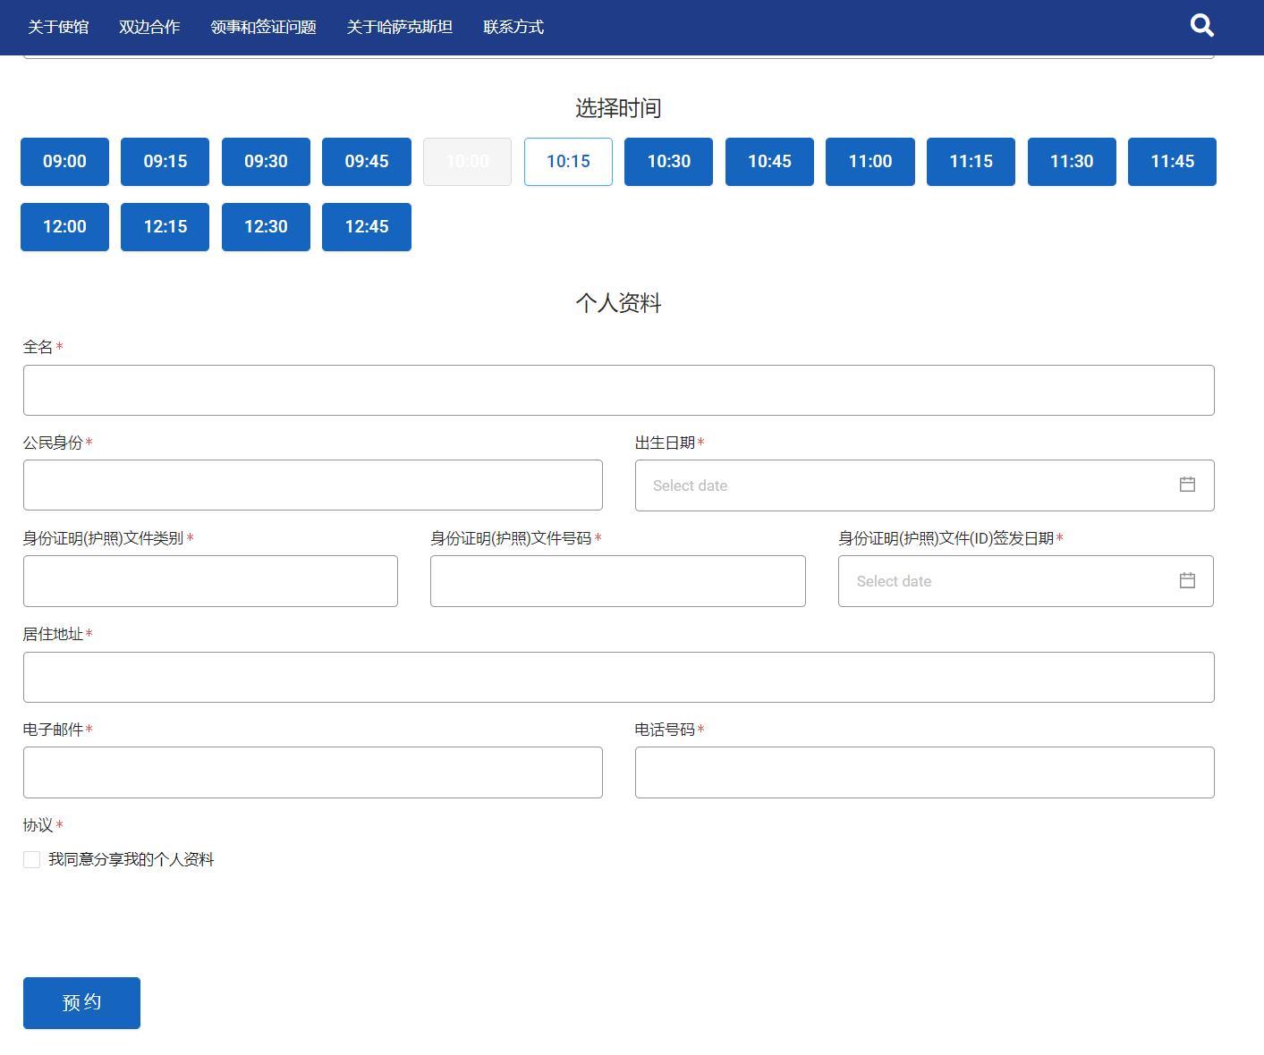Open calendar icon in 签发日期 field
This screenshot has height=1055, width=1264.
click(x=1187, y=580)
